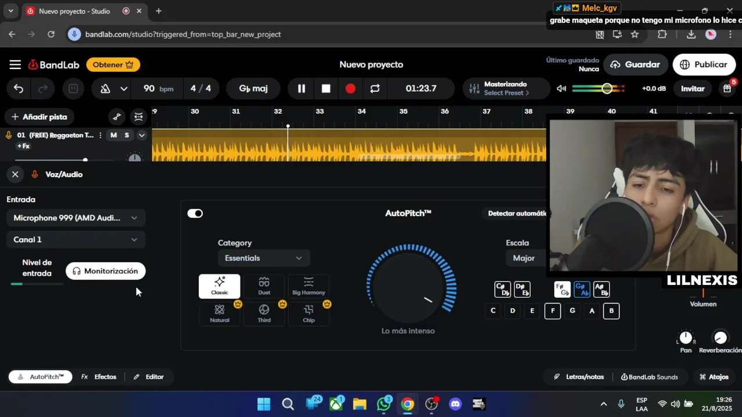This screenshot has height=417, width=742.
Task: Switch to the Editor tab
Action: click(x=148, y=377)
